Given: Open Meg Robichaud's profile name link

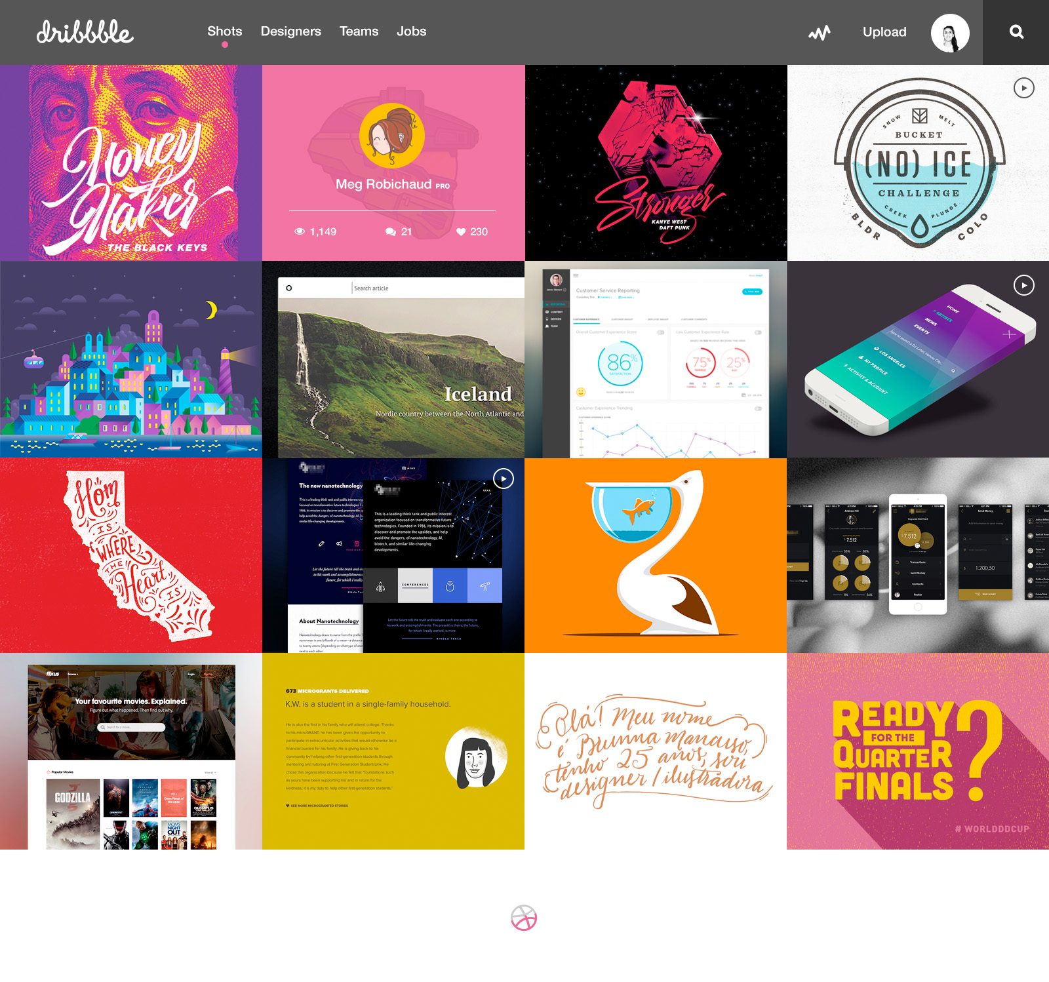Looking at the screenshot, I should 384,184.
